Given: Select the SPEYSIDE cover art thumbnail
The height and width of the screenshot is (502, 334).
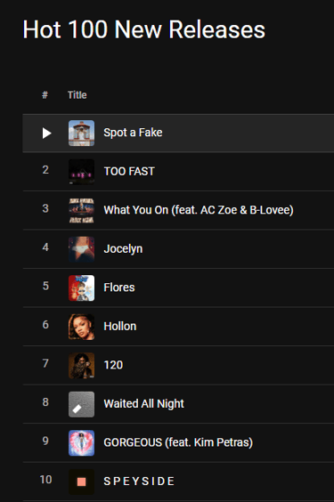Looking at the screenshot, I should click(81, 482).
